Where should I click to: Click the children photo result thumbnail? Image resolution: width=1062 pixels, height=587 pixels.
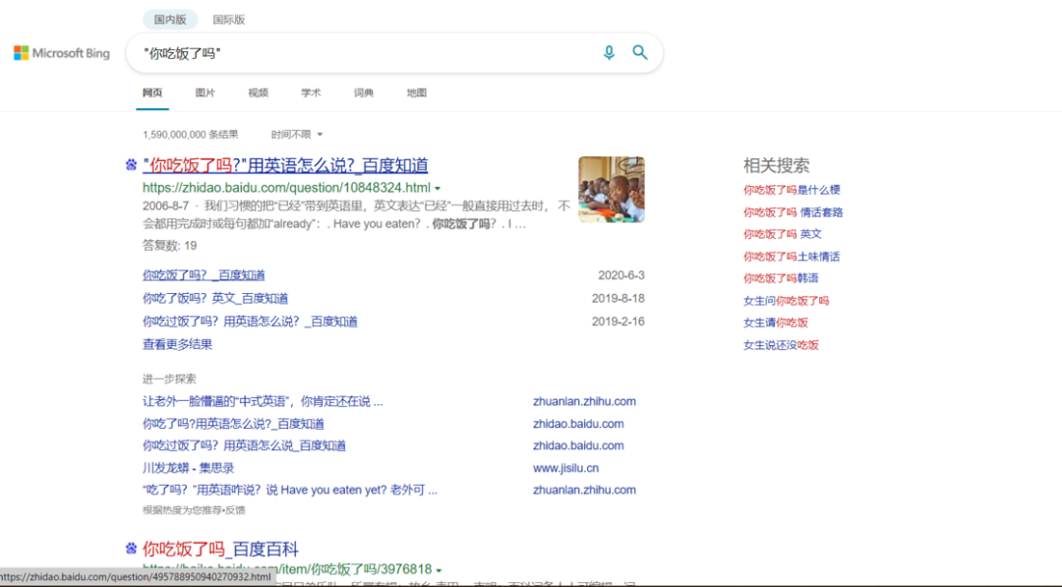coord(611,190)
